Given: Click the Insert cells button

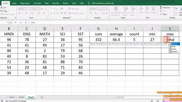Looking at the screenshot, I should (141, 10).
